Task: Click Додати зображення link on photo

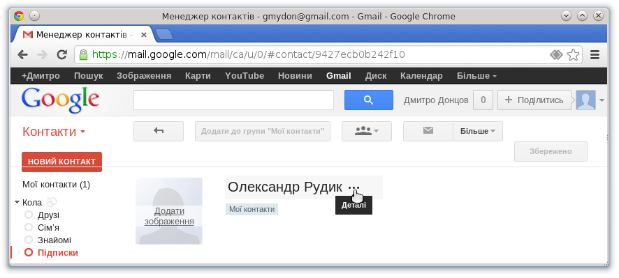Action: (169, 216)
